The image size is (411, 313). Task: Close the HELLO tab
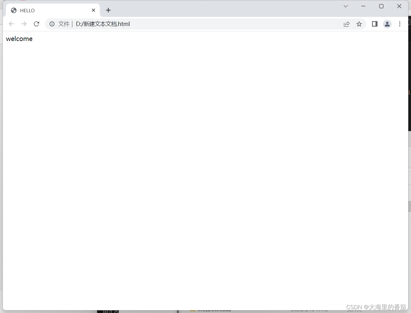93,10
